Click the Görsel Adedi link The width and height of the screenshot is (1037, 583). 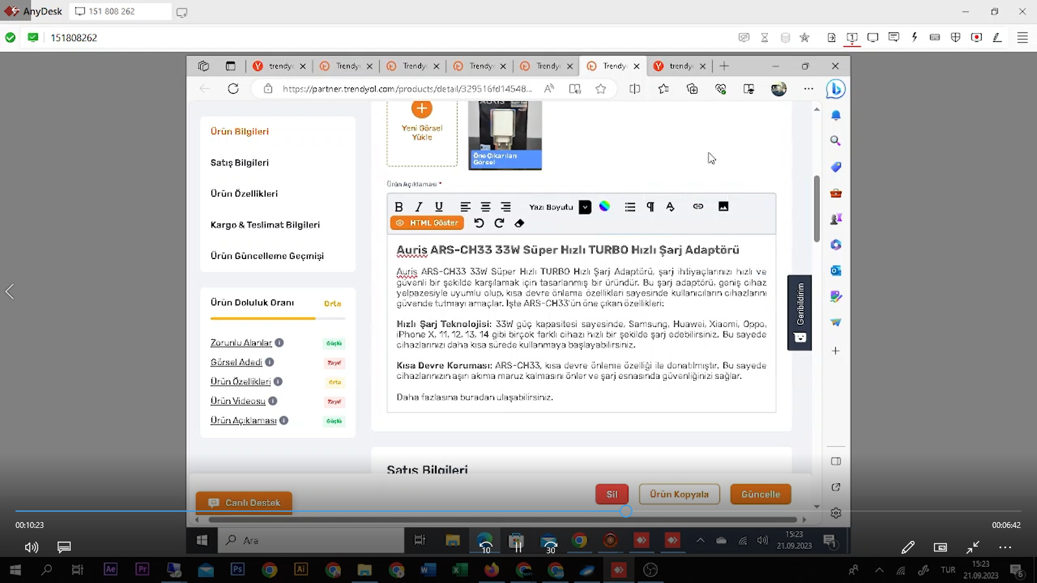pos(237,362)
